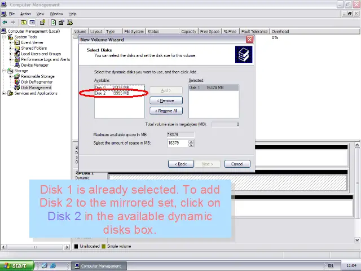The height and width of the screenshot is (271, 361).
Task: Decrease space amount with spinner down arrow
Action: point(191,145)
